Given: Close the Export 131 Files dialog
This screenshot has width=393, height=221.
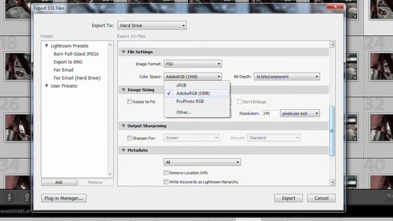Looking at the screenshot, I should coord(335,7).
